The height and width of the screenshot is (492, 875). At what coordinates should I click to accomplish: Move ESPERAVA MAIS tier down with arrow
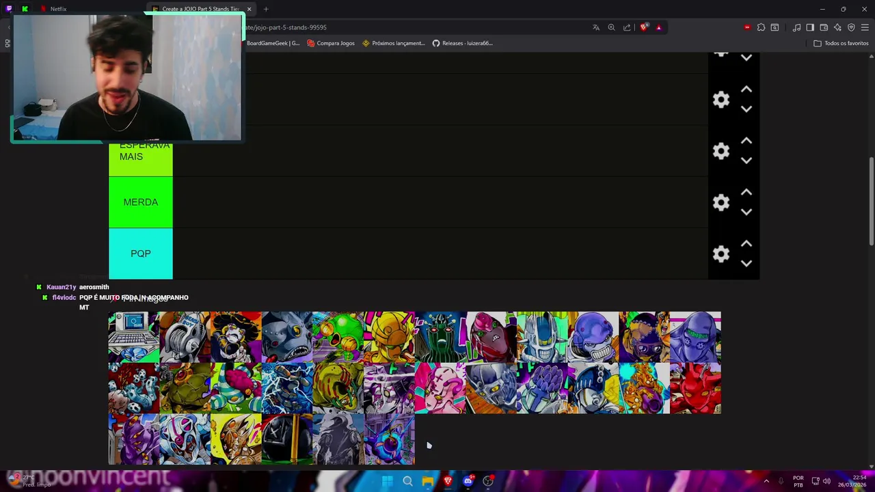pyautogui.click(x=746, y=161)
